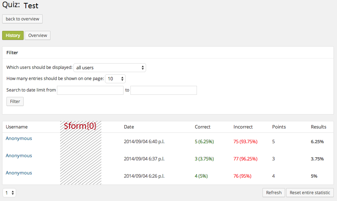
Task: Open the all users dropdown
Action: 110,67
